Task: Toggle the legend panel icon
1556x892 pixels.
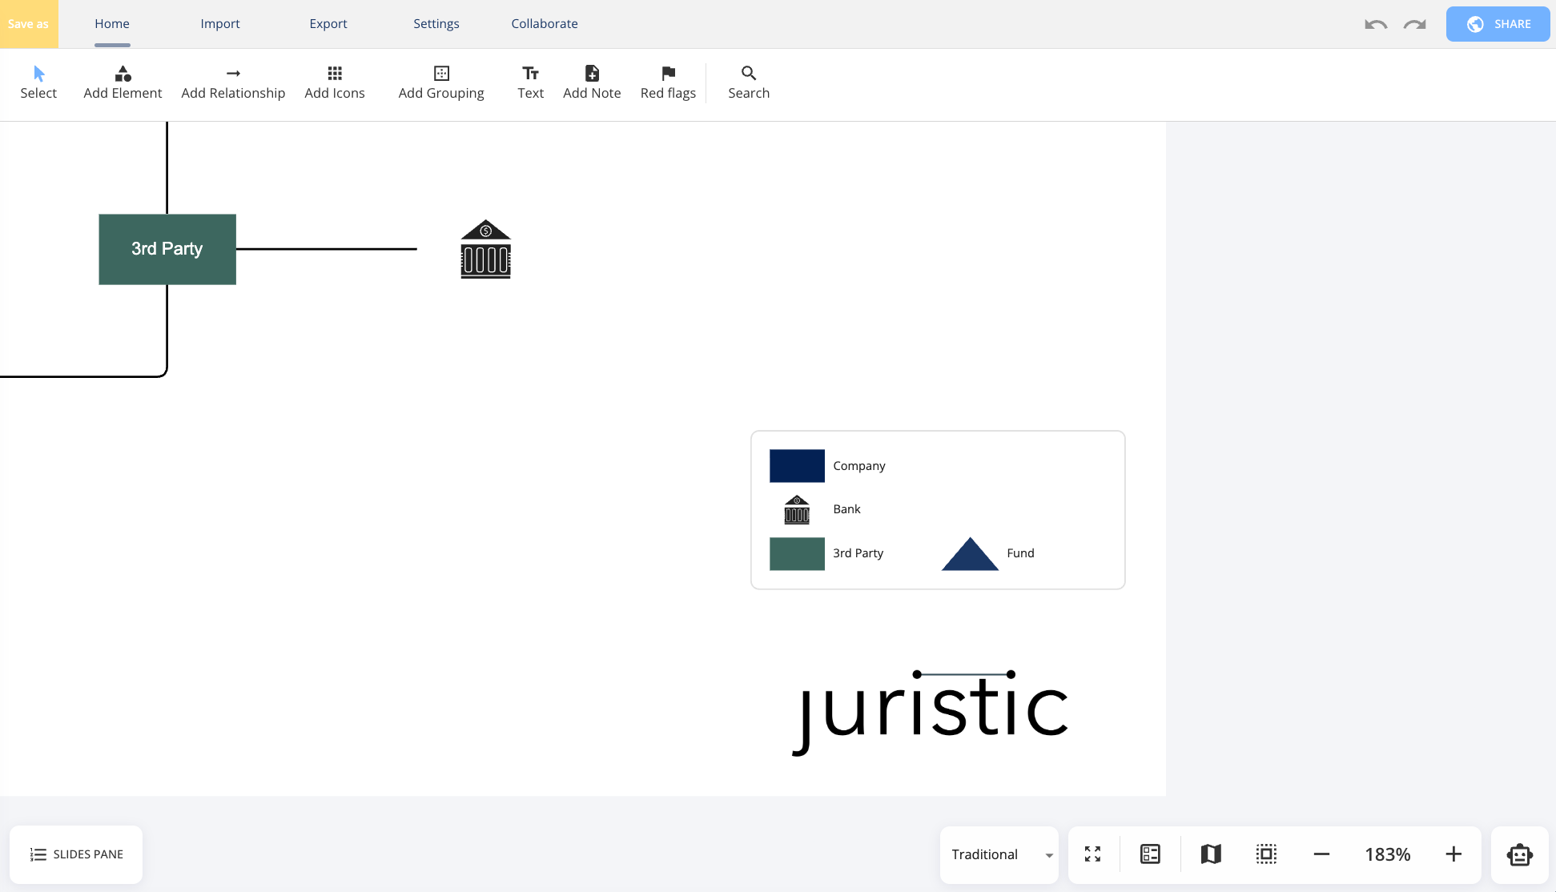Action: click(1150, 854)
